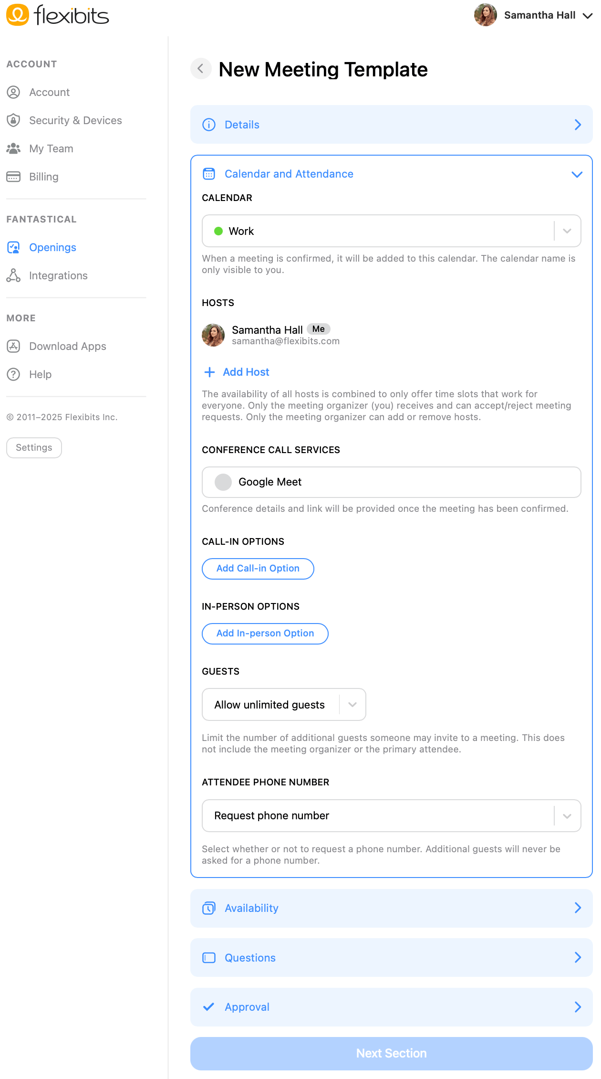
Task: Expand the Approval section chevron
Action: coord(578,1007)
